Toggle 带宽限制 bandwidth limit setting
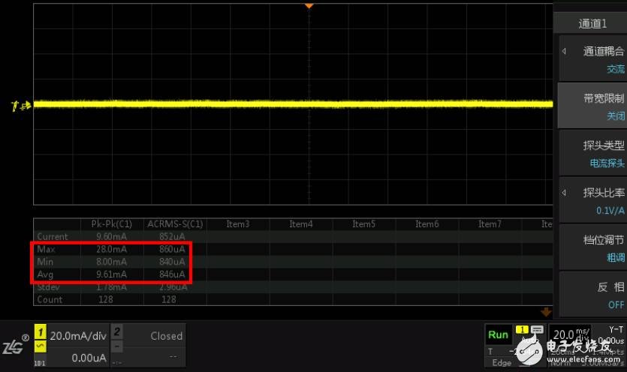The image size is (627, 372). pyautogui.click(x=592, y=106)
